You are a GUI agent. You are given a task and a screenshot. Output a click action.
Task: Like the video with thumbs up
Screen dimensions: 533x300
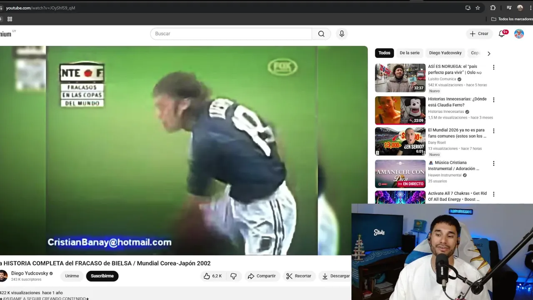pos(212,276)
